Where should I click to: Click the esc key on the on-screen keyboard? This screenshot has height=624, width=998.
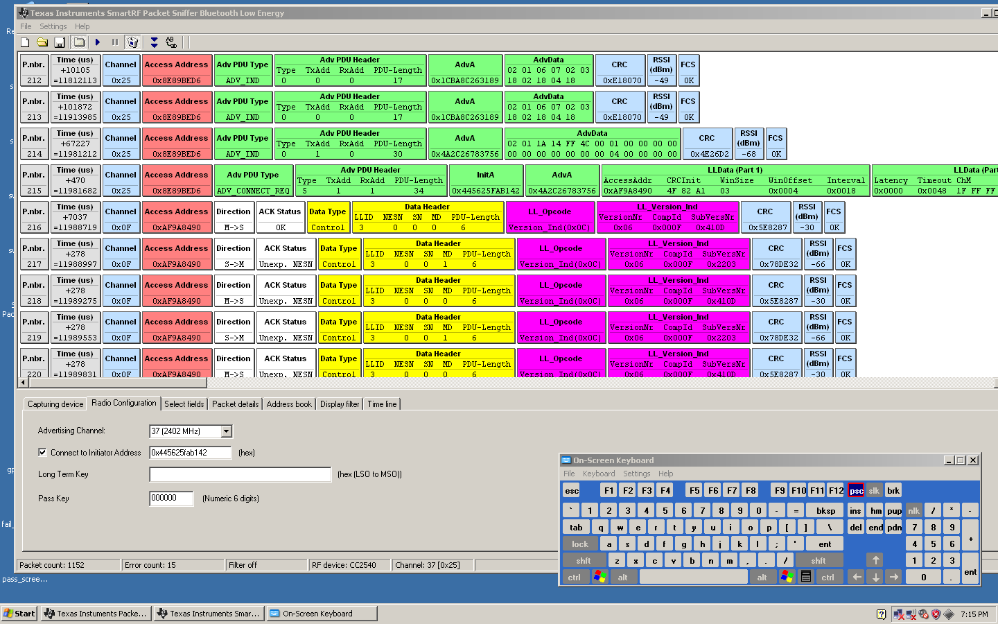click(x=572, y=491)
